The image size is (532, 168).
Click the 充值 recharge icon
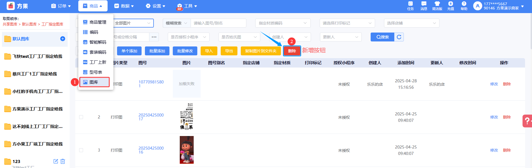point(451,6)
